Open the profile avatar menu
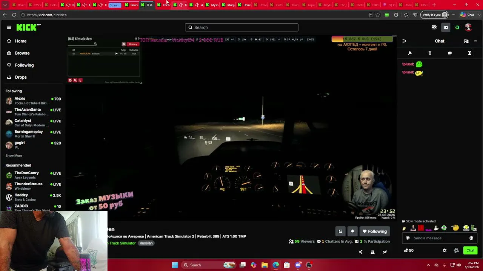 tap(468, 27)
